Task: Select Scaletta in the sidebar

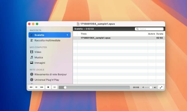Action: pyautogui.click(x=50, y=35)
